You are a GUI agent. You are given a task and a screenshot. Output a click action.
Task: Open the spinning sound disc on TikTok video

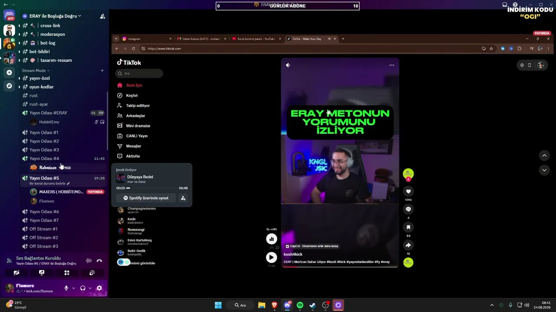(x=408, y=262)
